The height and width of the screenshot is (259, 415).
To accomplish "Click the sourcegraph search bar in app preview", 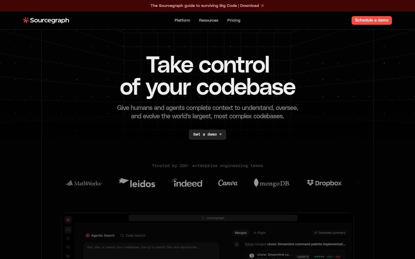I will 213,218.
